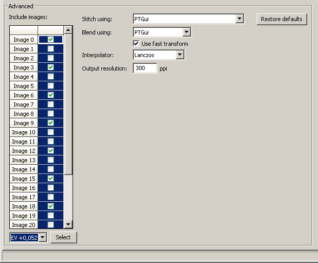
Task: Open the Stitch using dropdown
Action: coord(239,19)
